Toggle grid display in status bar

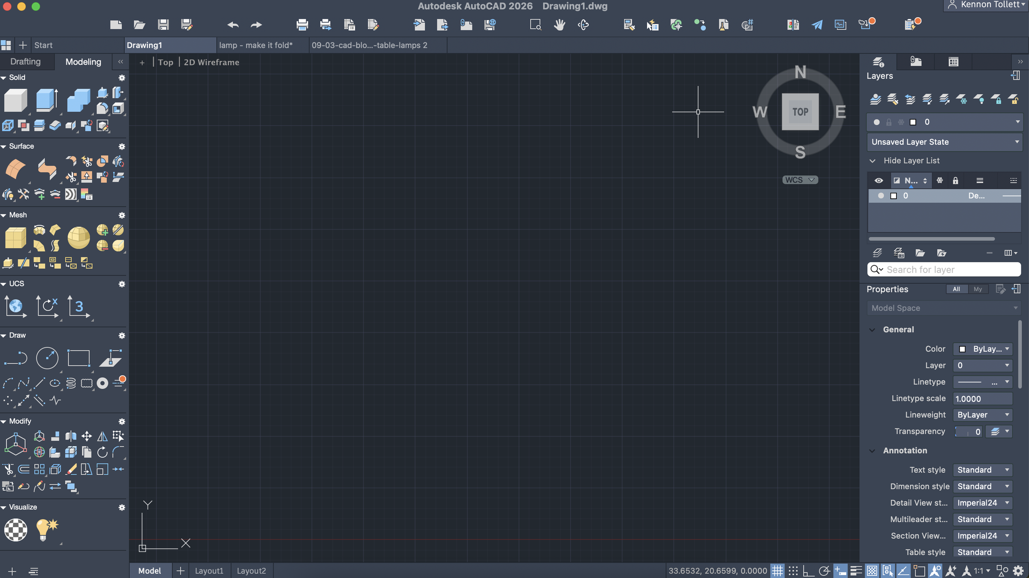click(x=777, y=571)
